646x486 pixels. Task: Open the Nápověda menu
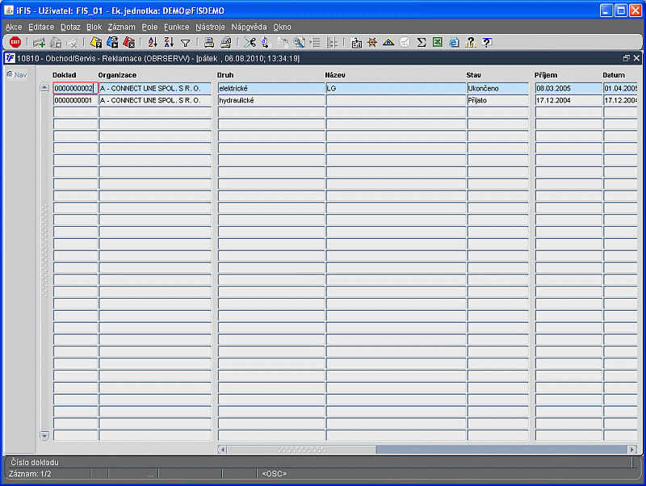249,27
